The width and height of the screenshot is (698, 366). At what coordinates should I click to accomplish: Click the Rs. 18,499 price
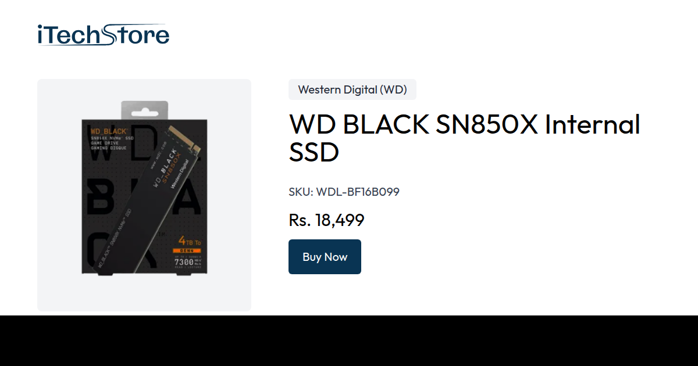point(326,220)
